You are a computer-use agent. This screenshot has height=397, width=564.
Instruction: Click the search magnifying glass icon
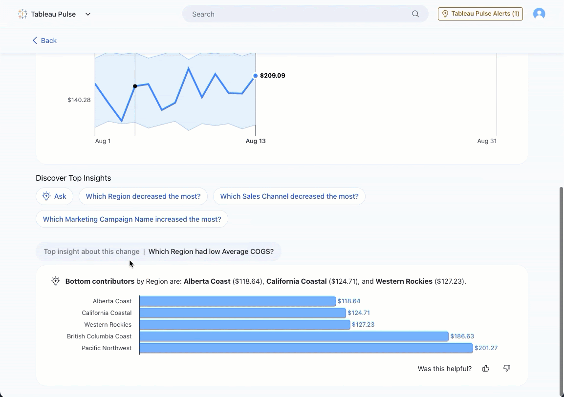415,14
